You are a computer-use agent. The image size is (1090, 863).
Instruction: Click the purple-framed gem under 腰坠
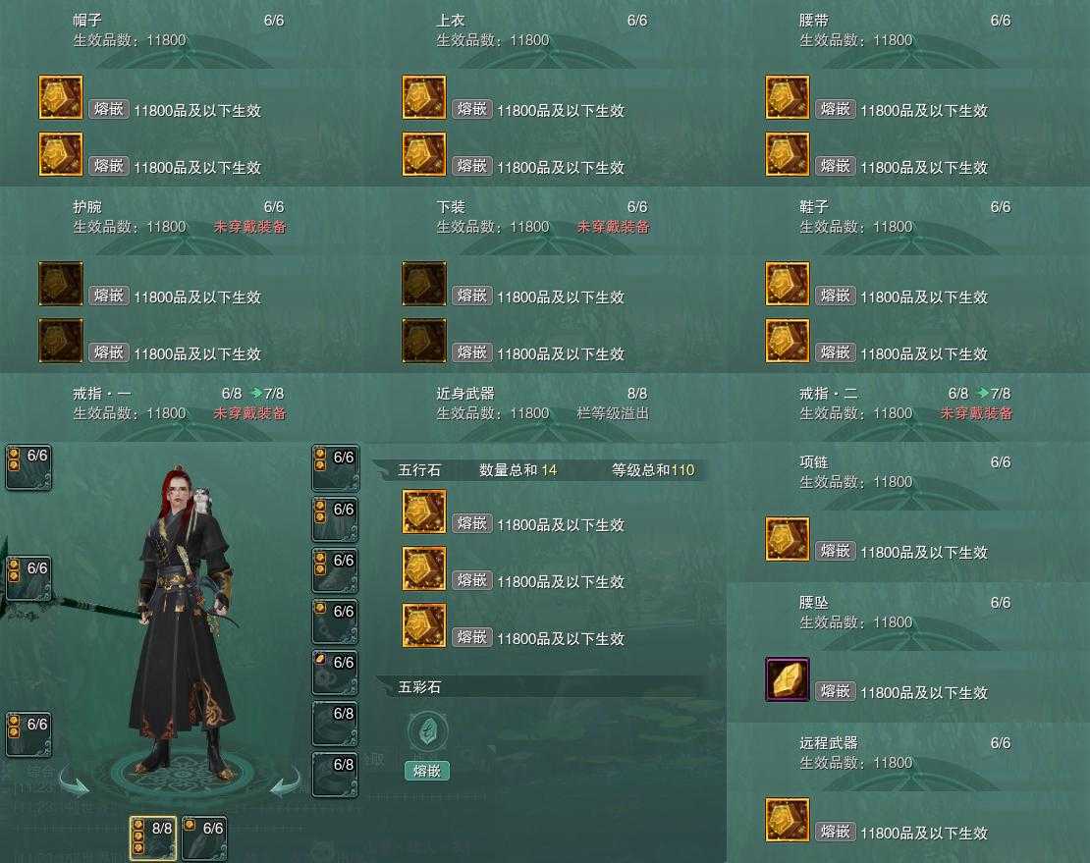tap(788, 679)
